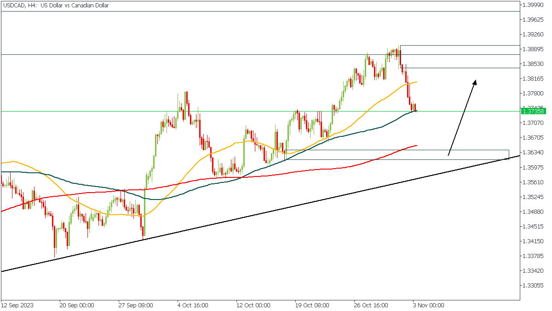
Task: Select the 27 Sep 08:00 date label
Action: 136,305
